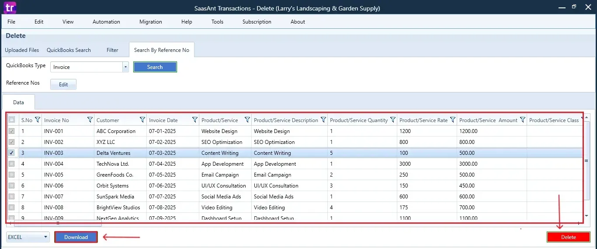The image size is (597, 249).
Task: Uncheck the row 2 INV-002 checkbox
Action: click(x=12, y=142)
